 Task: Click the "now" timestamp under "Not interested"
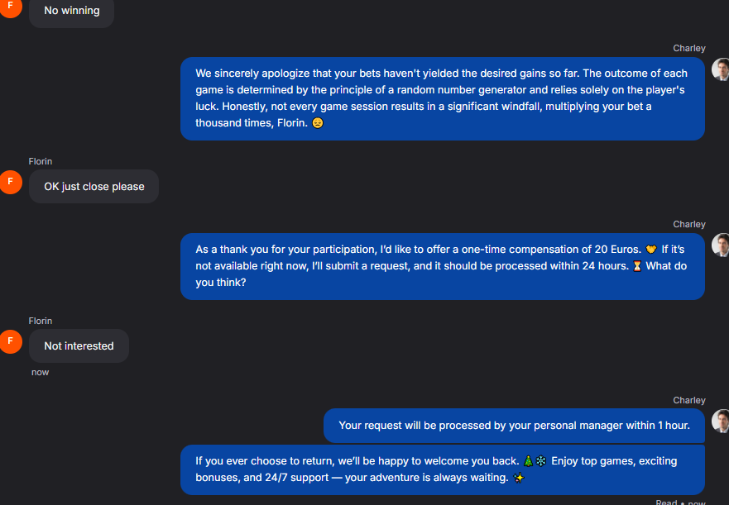pyautogui.click(x=40, y=372)
